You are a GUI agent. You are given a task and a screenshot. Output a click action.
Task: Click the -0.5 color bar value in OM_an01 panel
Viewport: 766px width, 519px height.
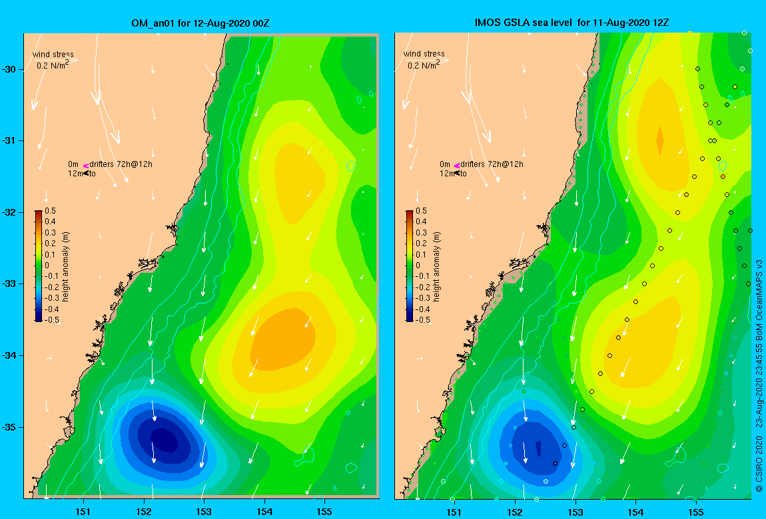(51, 320)
